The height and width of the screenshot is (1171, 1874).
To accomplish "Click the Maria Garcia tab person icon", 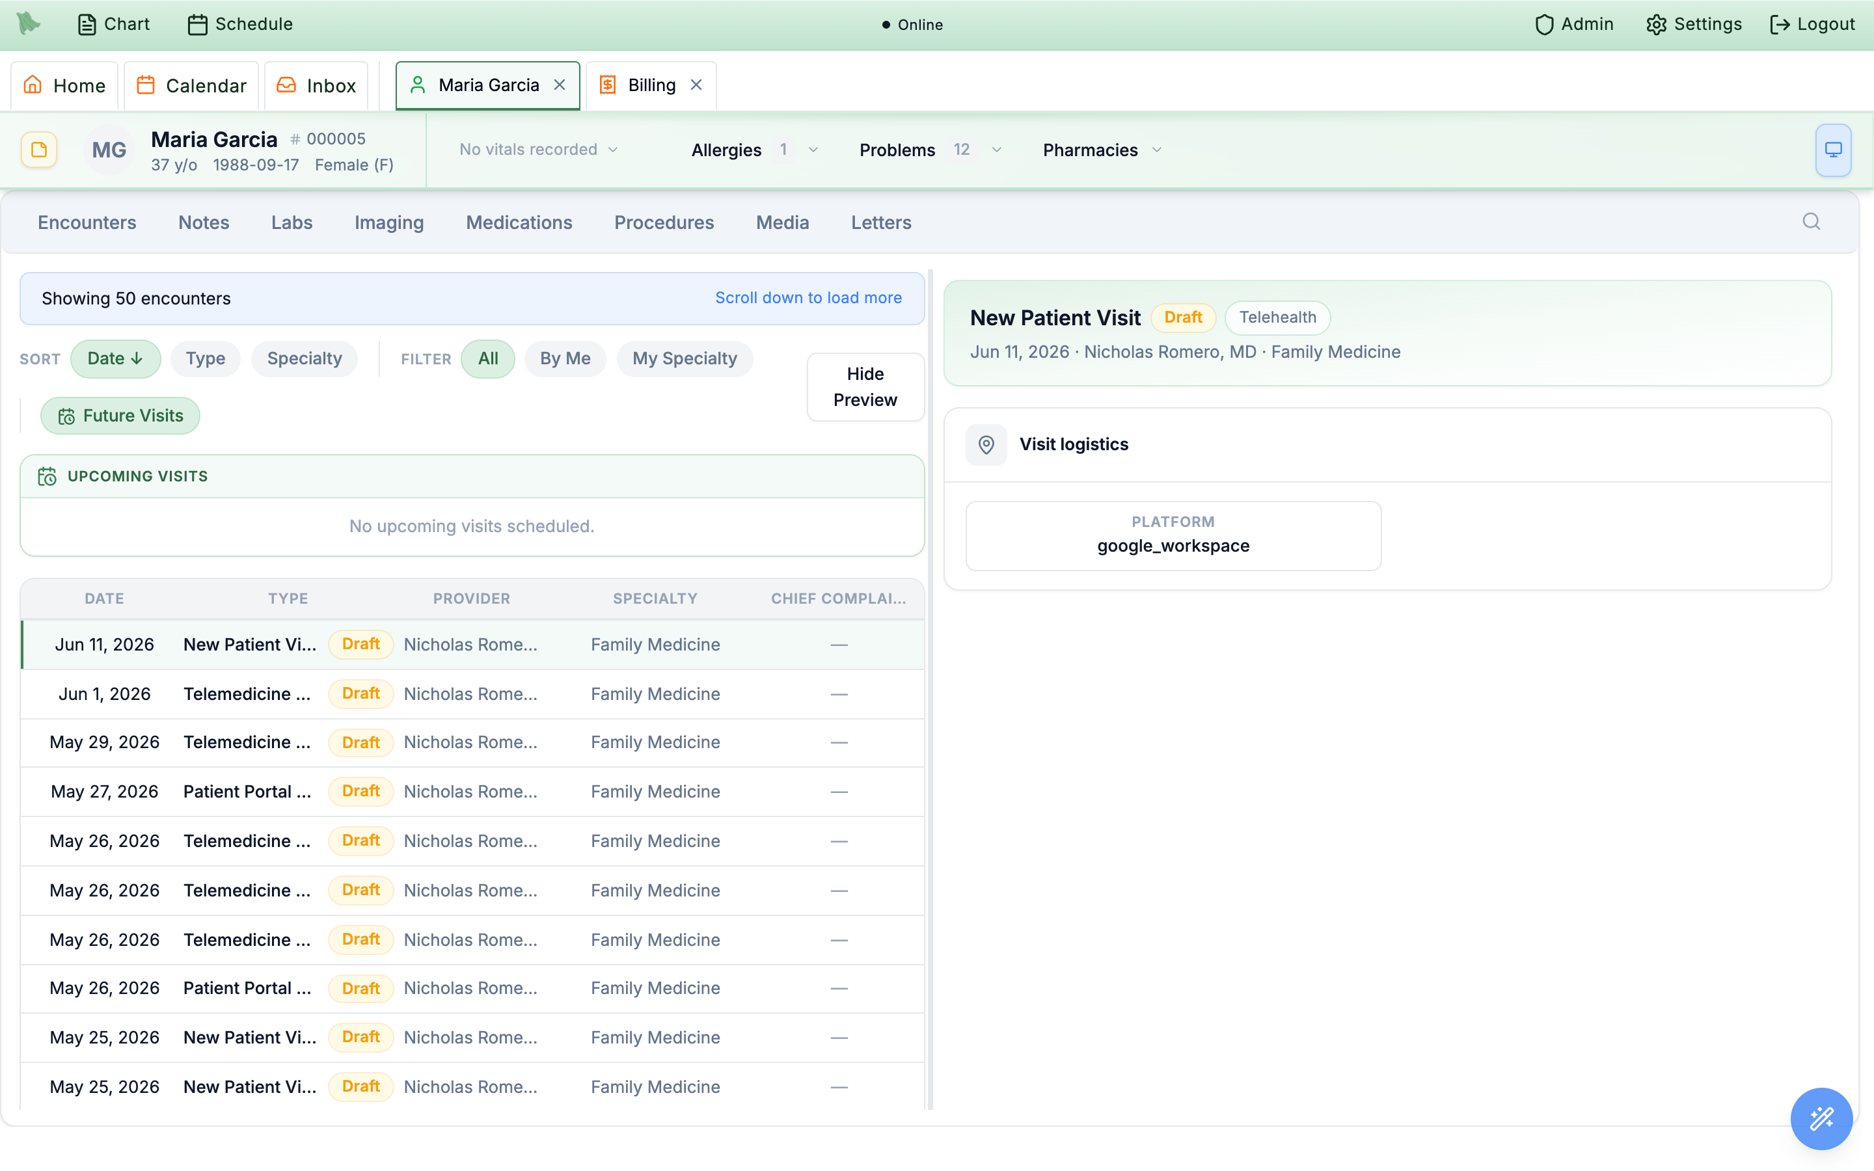I will pos(417,85).
